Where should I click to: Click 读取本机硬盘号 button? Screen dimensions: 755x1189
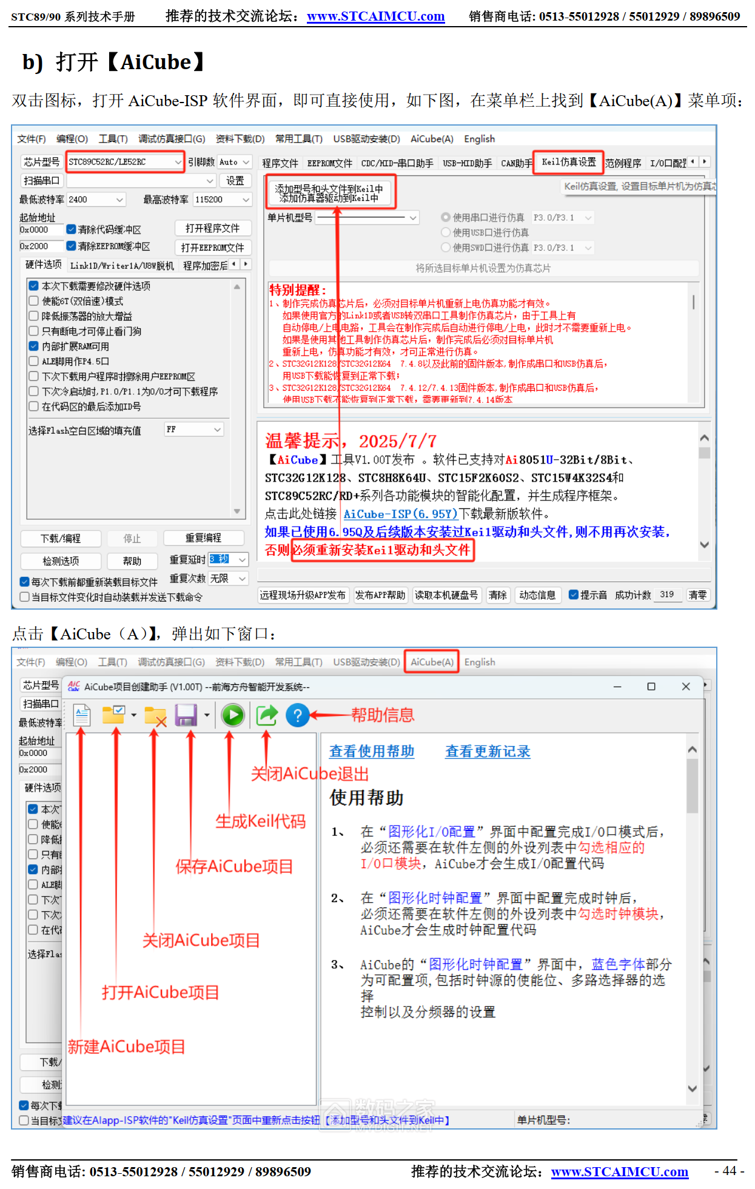(446, 595)
